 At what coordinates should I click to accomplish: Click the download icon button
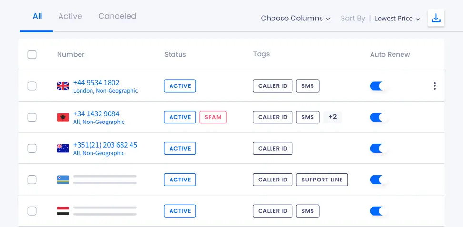[x=436, y=18]
